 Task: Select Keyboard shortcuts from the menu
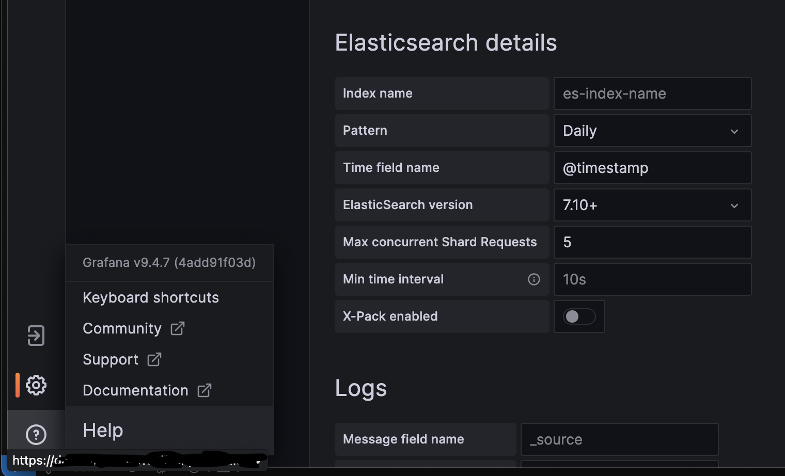tap(150, 297)
